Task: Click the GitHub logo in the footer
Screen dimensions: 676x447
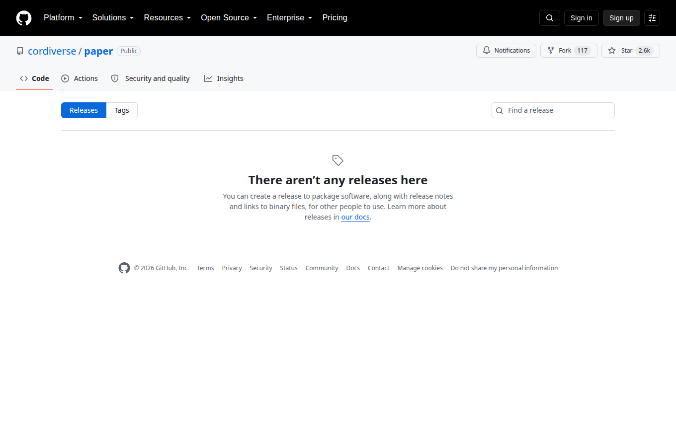Action: click(x=124, y=268)
